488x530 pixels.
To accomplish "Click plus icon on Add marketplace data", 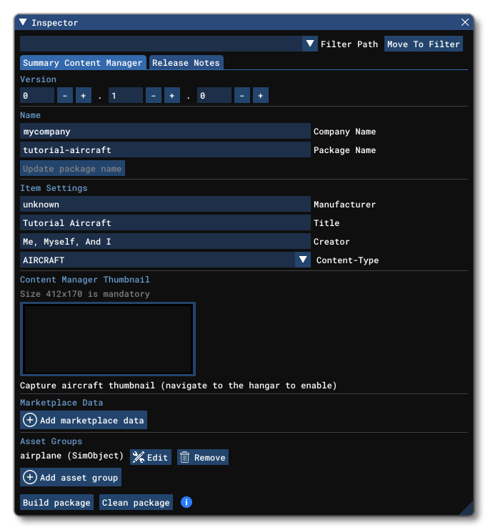I will (30, 420).
